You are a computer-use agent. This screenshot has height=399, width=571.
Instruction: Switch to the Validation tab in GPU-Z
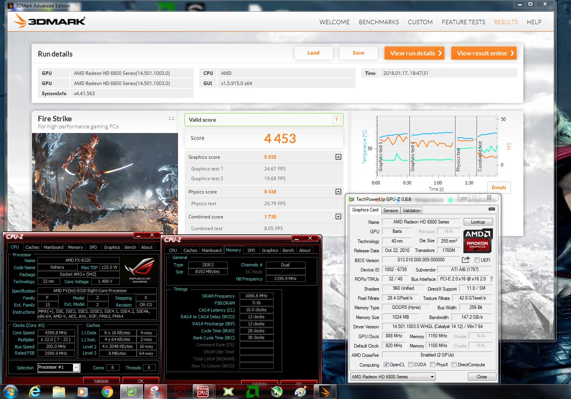point(411,211)
